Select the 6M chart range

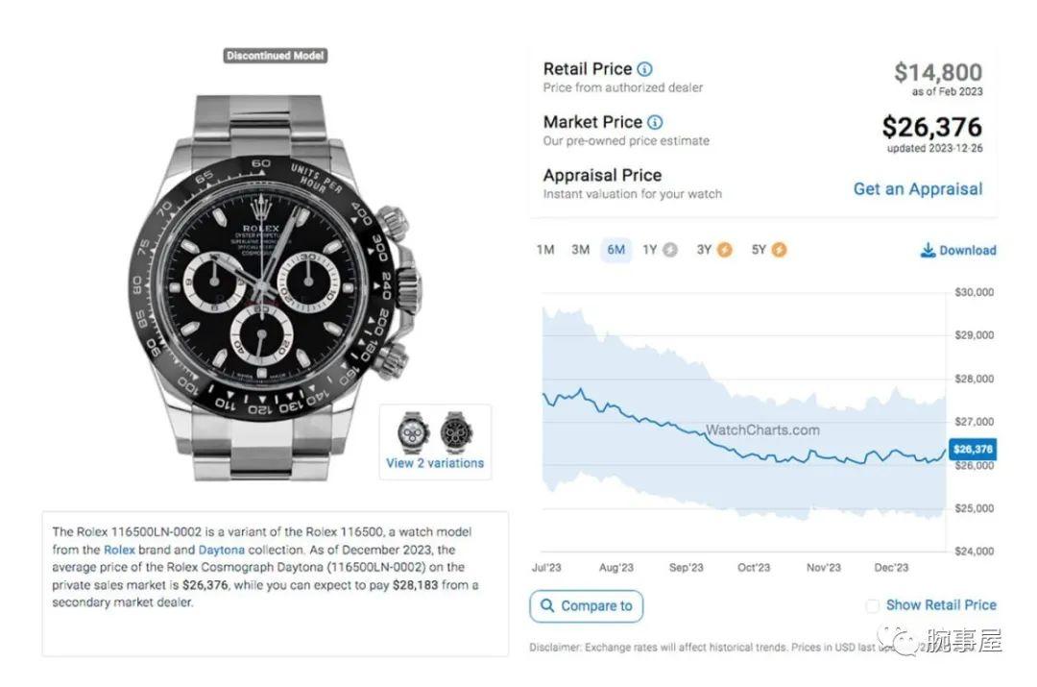tap(615, 250)
